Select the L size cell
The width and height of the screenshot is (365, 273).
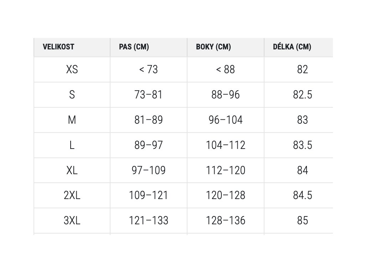[x=72, y=145]
